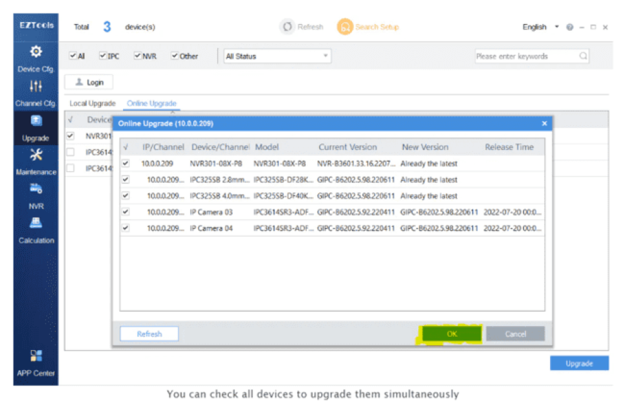This screenshot has height=403, width=625.
Task: Open the Channel Cfg section
Action: coord(36,92)
